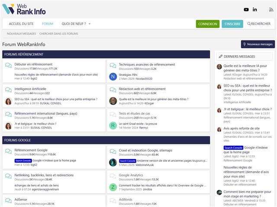
Task: Open zinobia's green Z avatar
Action: 113,187
